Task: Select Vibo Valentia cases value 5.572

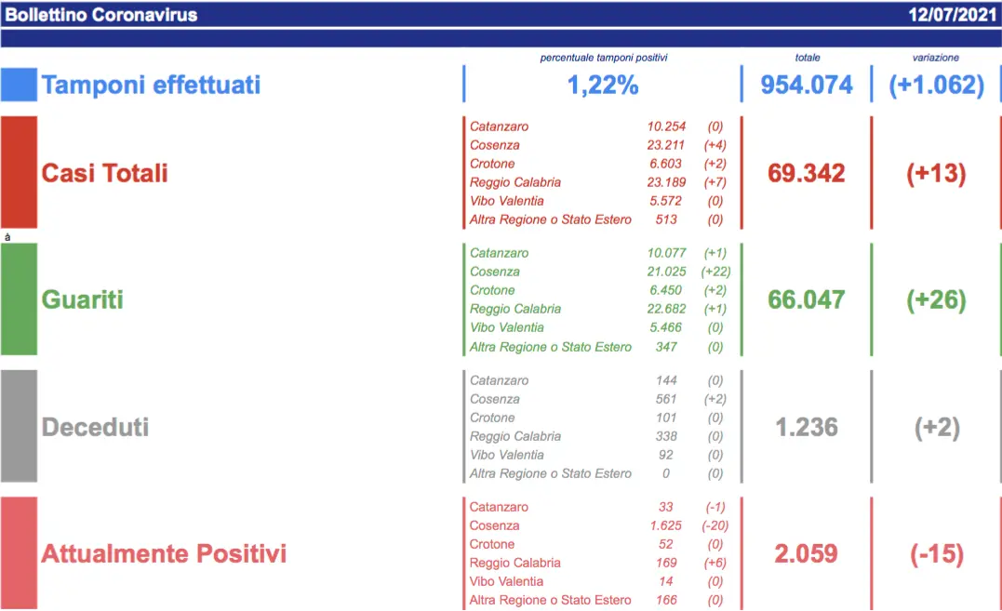Action: click(666, 201)
